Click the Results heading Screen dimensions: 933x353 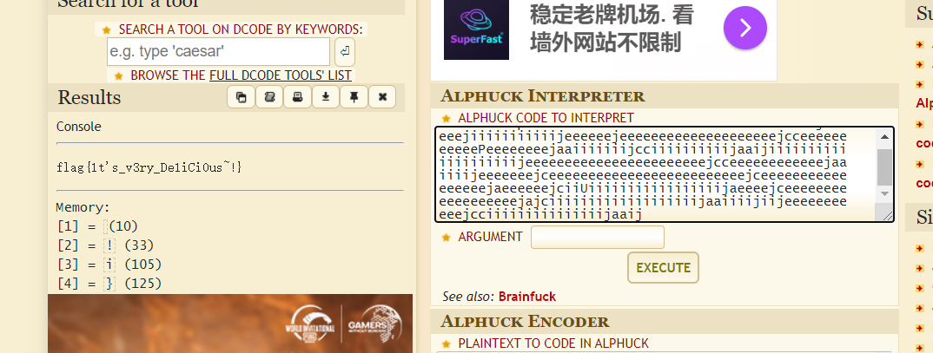89,97
